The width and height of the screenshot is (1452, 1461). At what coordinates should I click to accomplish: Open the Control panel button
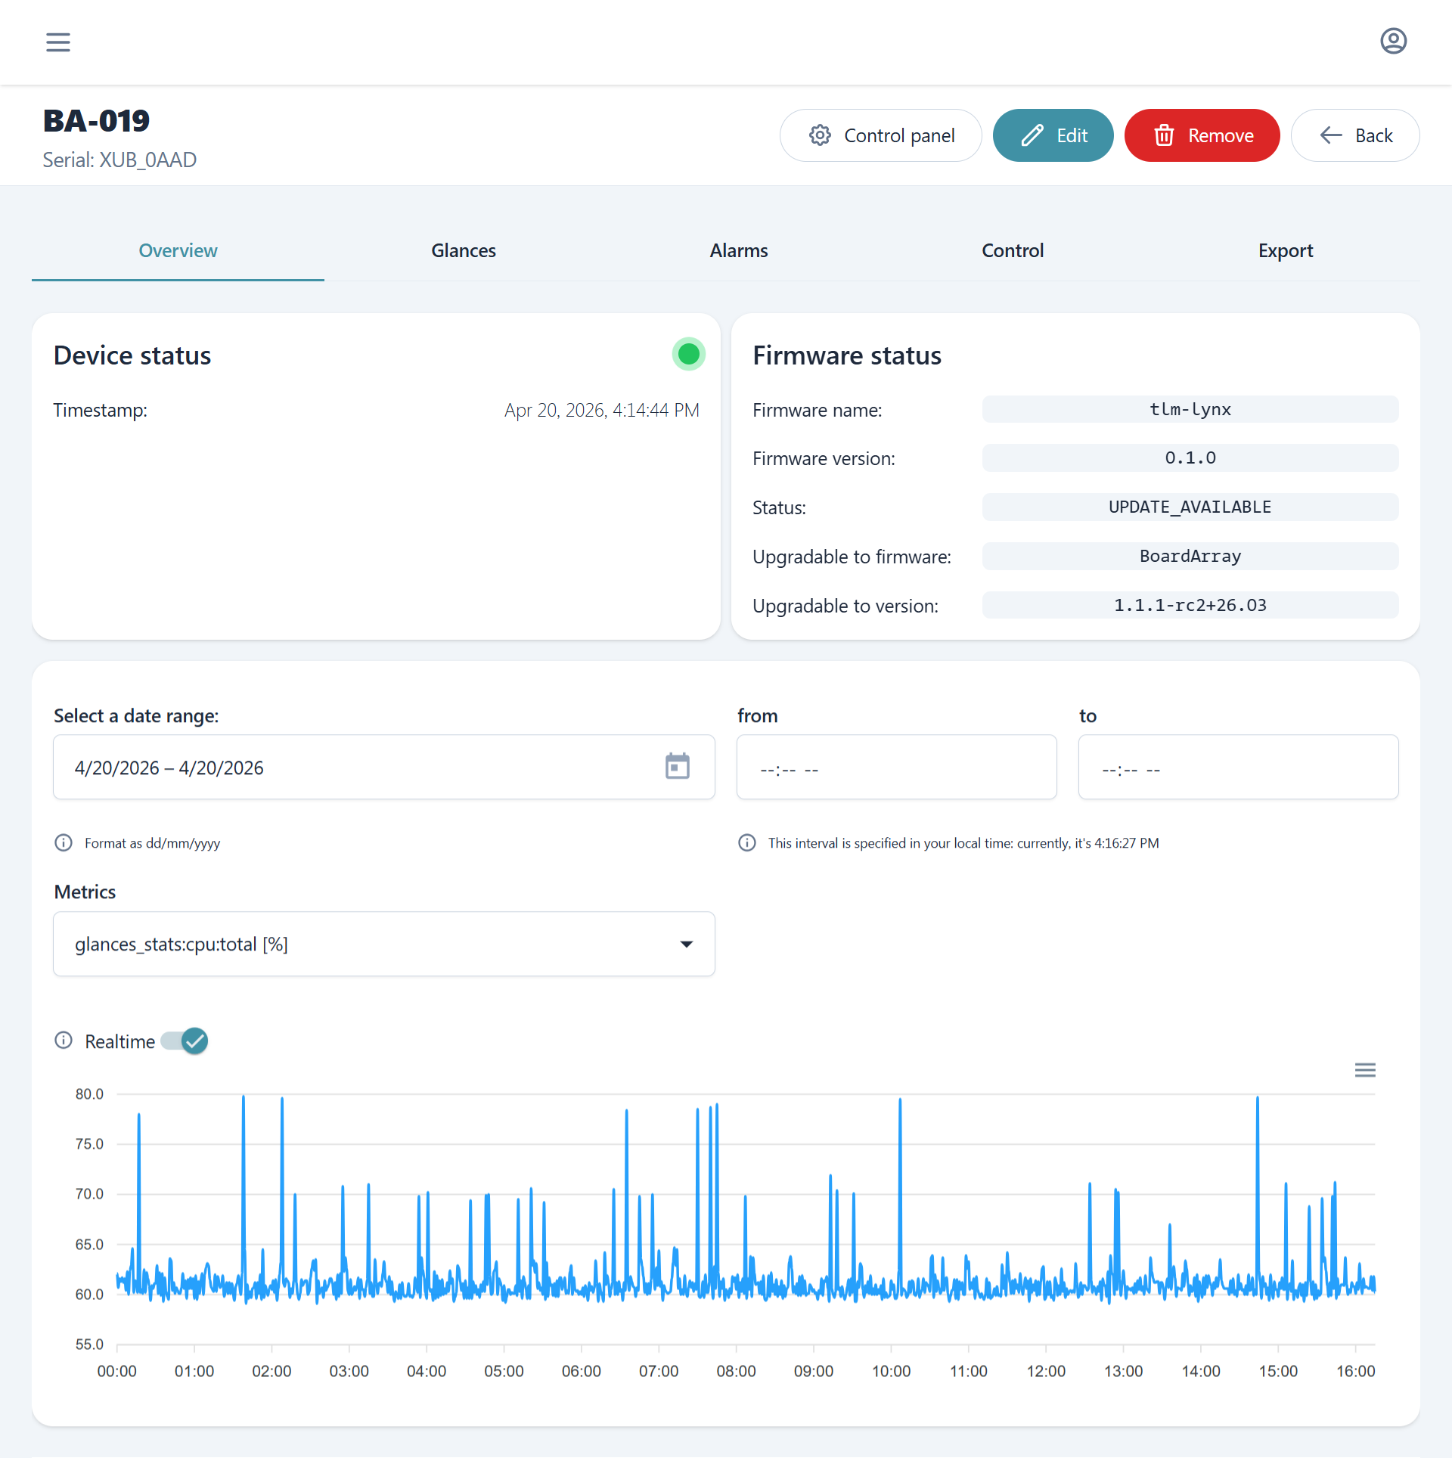click(880, 135)
